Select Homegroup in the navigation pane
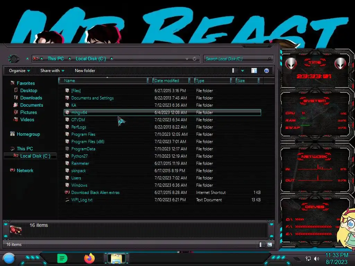This screenshot has height=266, width=355. click(x=28, y=134)
